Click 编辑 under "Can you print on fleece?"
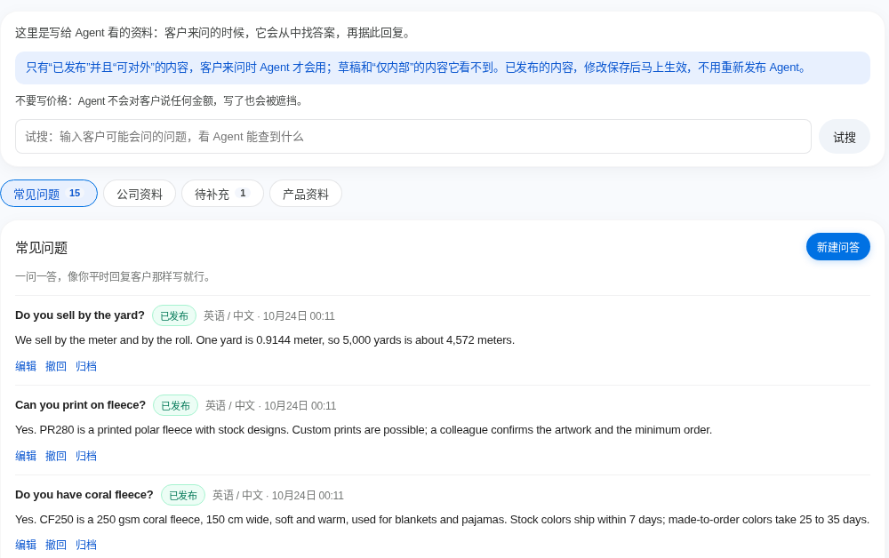The height and width of the screenshot is (558, 889). pyautogui.click(x=26, y=456)
